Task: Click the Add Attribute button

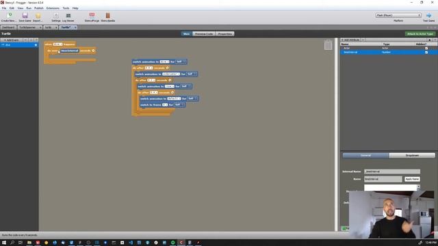Action: [350, 40]
